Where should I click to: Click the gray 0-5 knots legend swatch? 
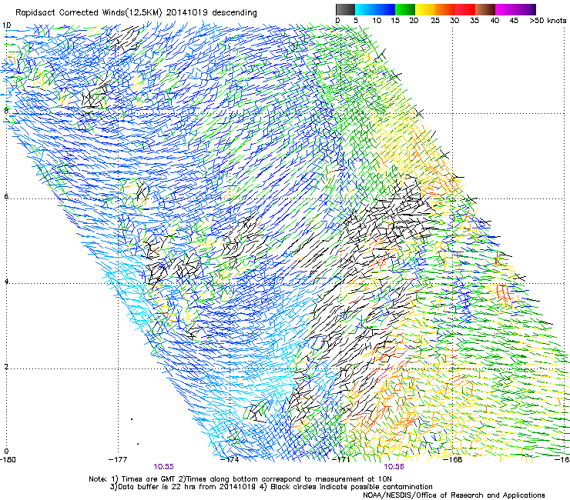coord(345,9)
